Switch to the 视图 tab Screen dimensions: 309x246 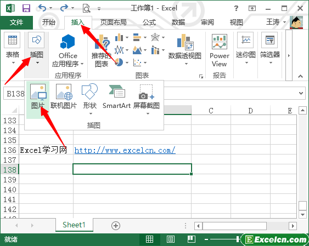[237, 22]
